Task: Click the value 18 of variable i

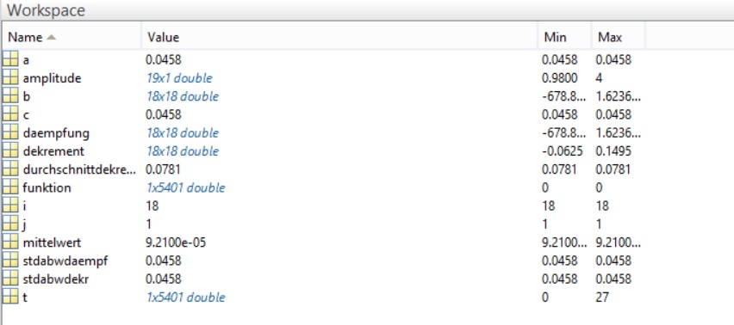Action: 152,206
